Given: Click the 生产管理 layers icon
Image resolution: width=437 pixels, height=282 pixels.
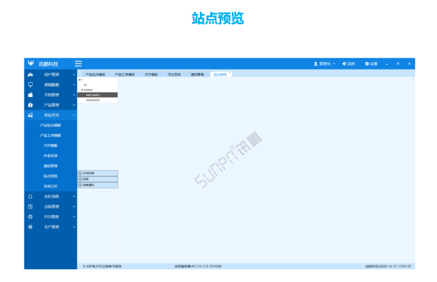Looking at the screenshot, I should [x=30, y=227].
